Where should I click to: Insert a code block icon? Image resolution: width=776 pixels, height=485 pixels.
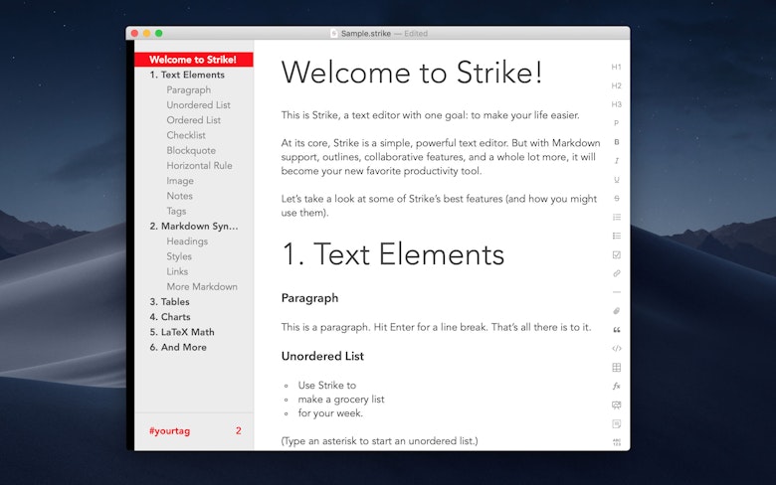(x=617, y=349)
